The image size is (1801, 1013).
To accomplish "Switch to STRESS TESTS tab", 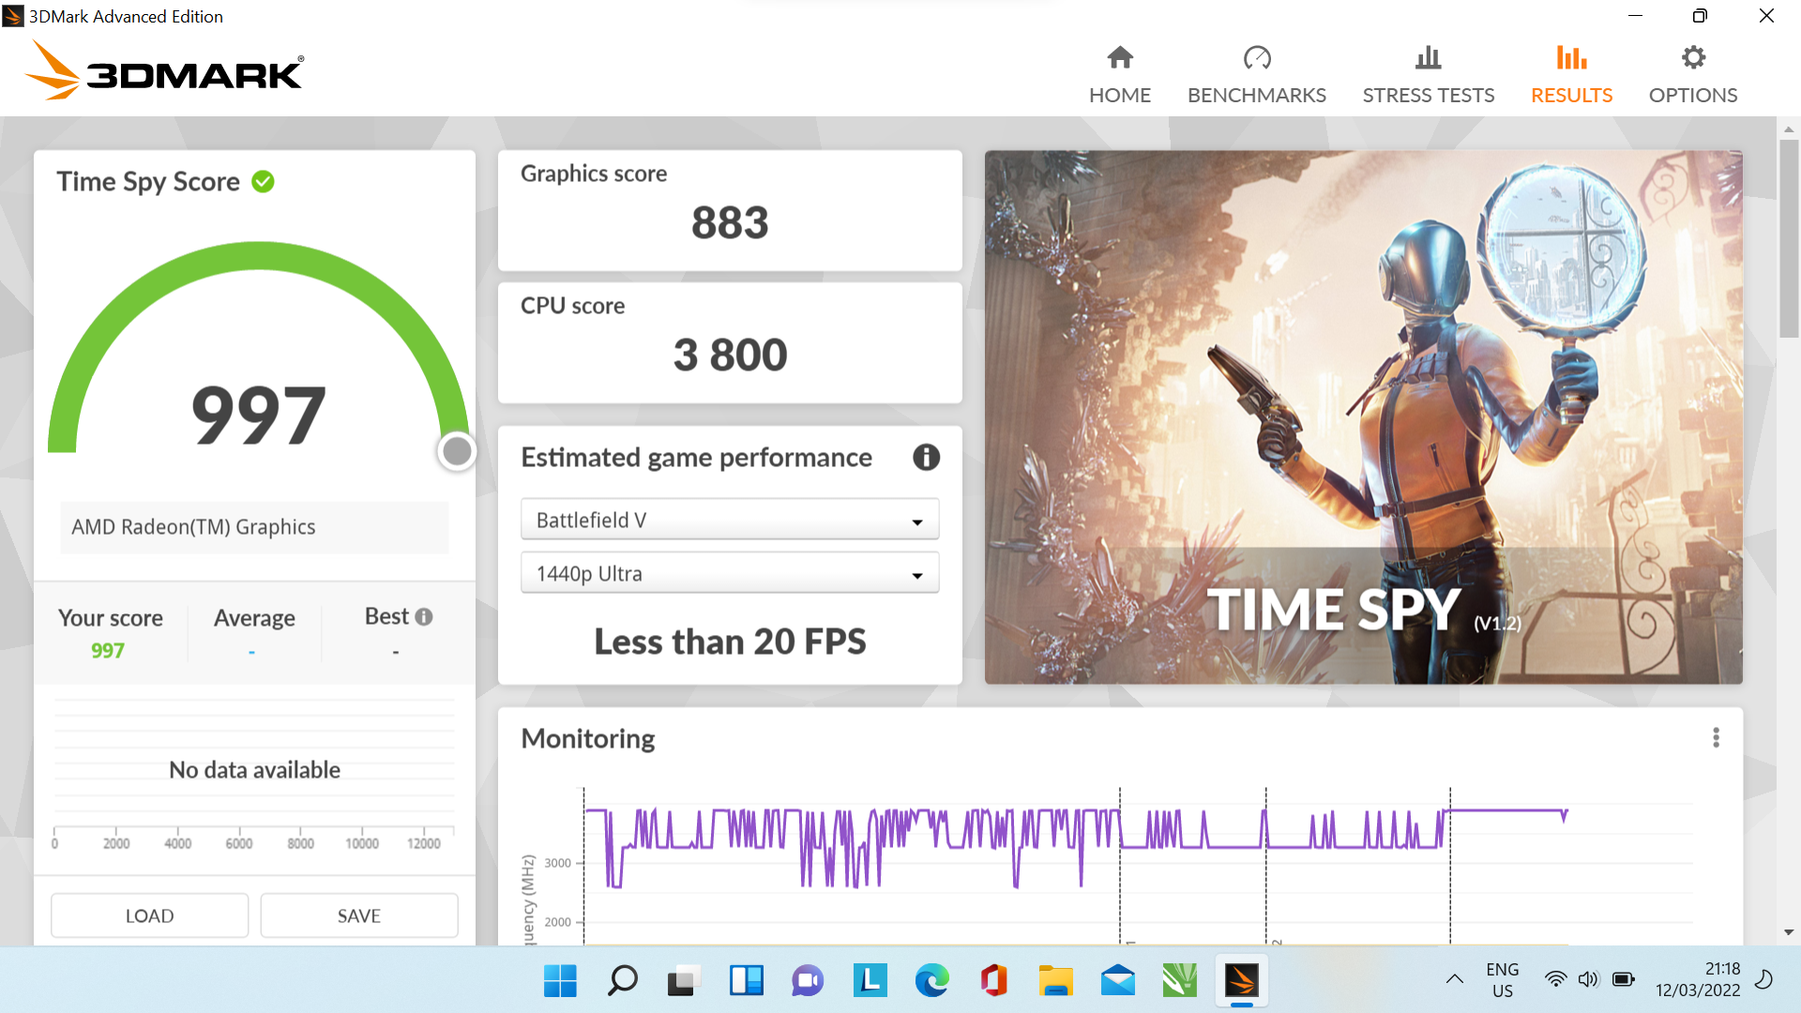I will coord(1428,75).
